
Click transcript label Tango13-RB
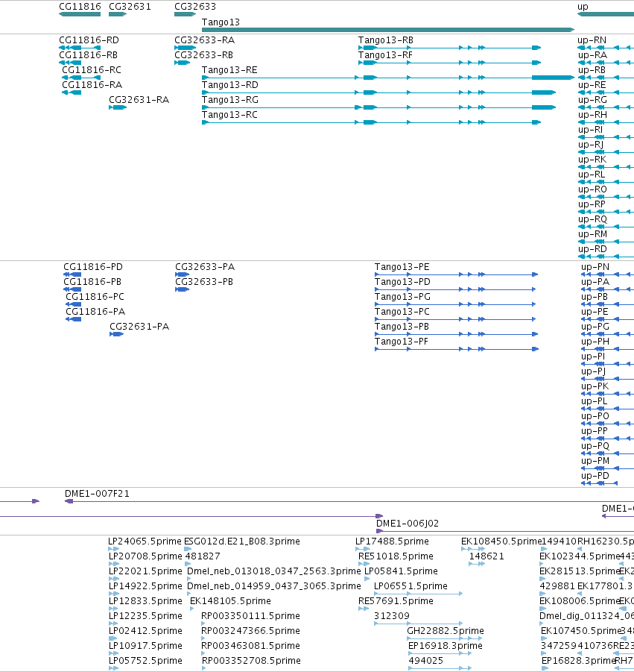[x=386, y=40]
